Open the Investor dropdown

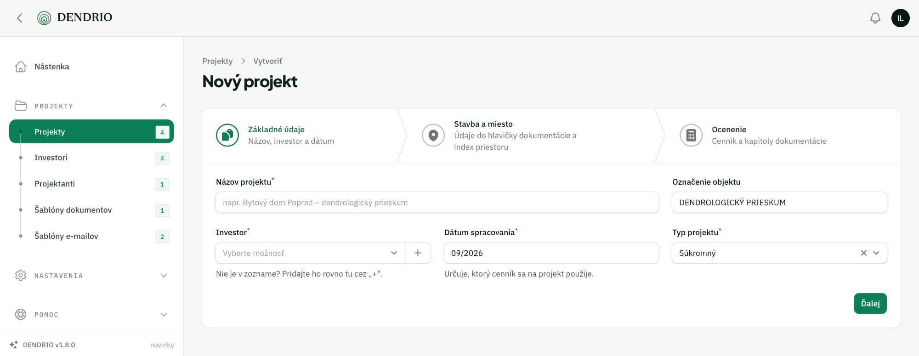coord(310,253)
